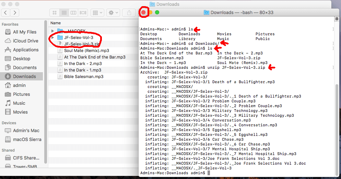Click Joe Frank Selections Vol 3.doc line
Screen dimensions: 341x179
point(212,158)
